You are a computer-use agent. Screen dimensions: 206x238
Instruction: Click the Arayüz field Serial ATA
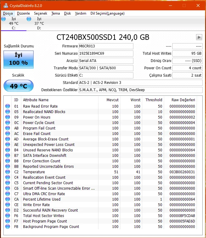pyautogui.click(x=106, y=61)
